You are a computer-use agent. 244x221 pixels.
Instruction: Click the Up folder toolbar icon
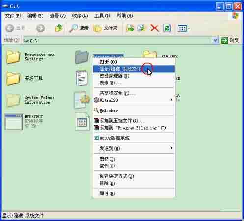pos(59,28)
